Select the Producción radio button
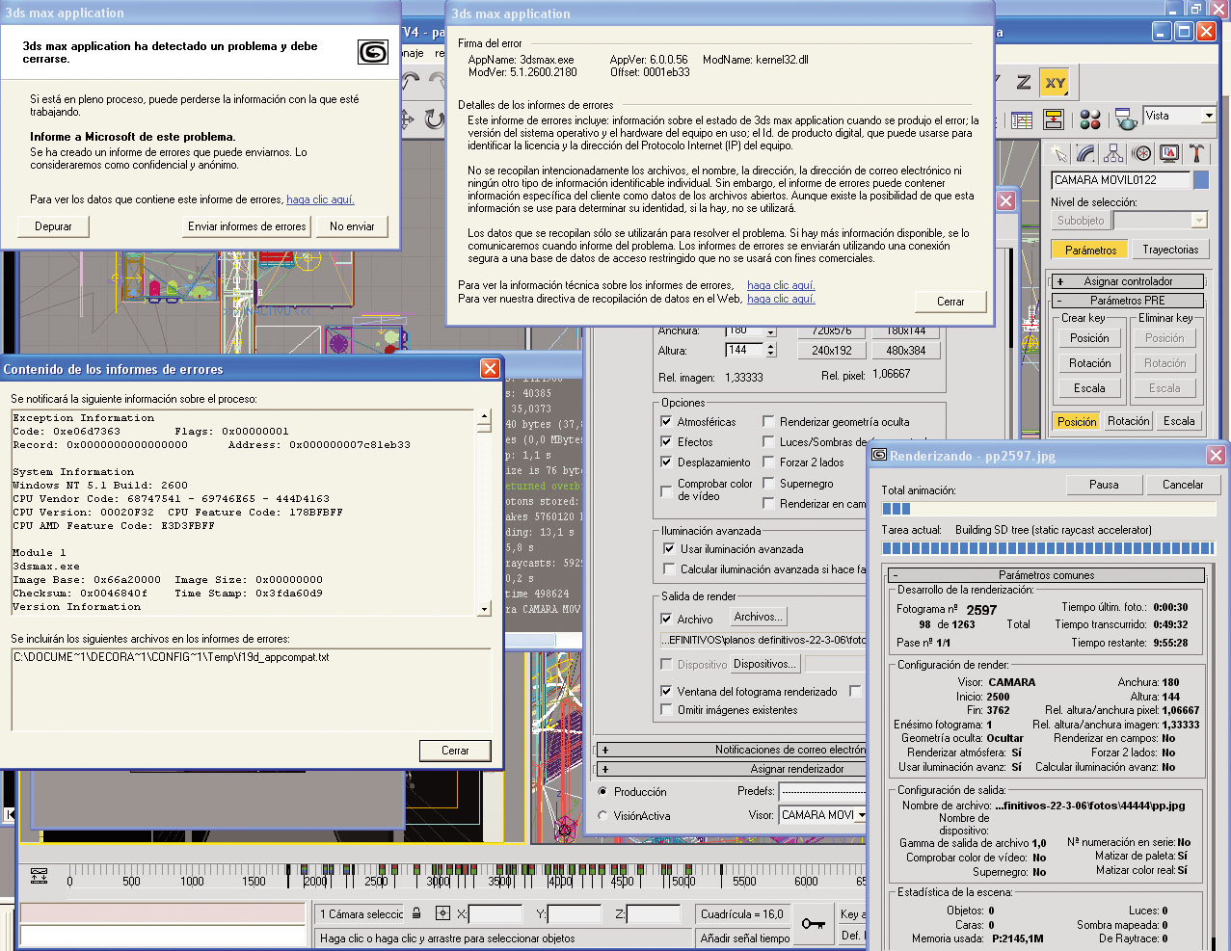Screen dimensions: 1231x951 (x=602, y=791)
